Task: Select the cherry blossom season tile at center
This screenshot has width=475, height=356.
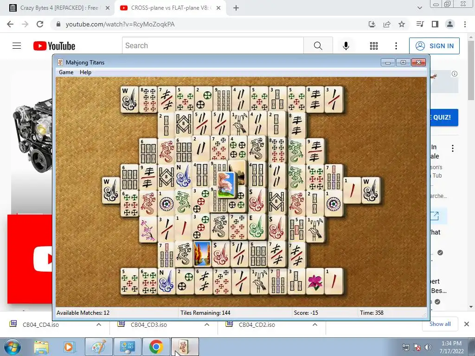Action: click(226, 184)
